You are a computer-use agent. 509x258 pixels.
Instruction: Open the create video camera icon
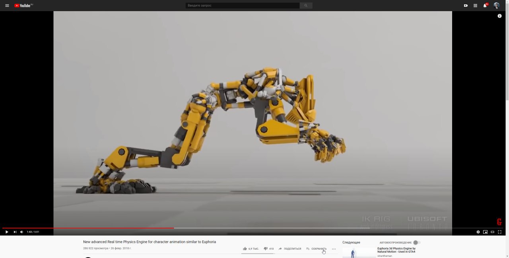466,6
